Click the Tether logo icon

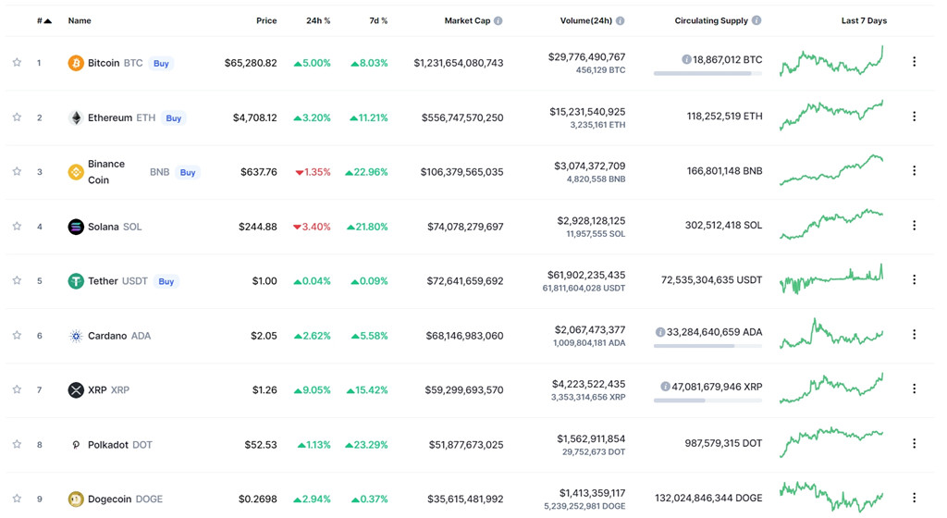tap(76, 280)
